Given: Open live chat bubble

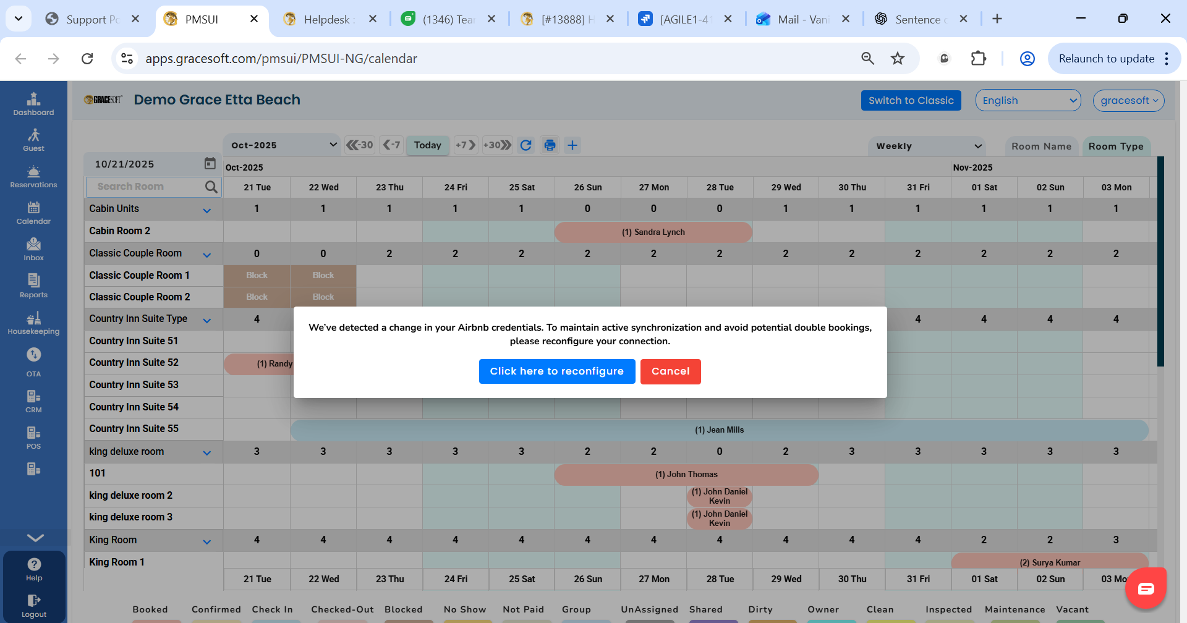Looking at the screenshot, I should click(1146, 588).
